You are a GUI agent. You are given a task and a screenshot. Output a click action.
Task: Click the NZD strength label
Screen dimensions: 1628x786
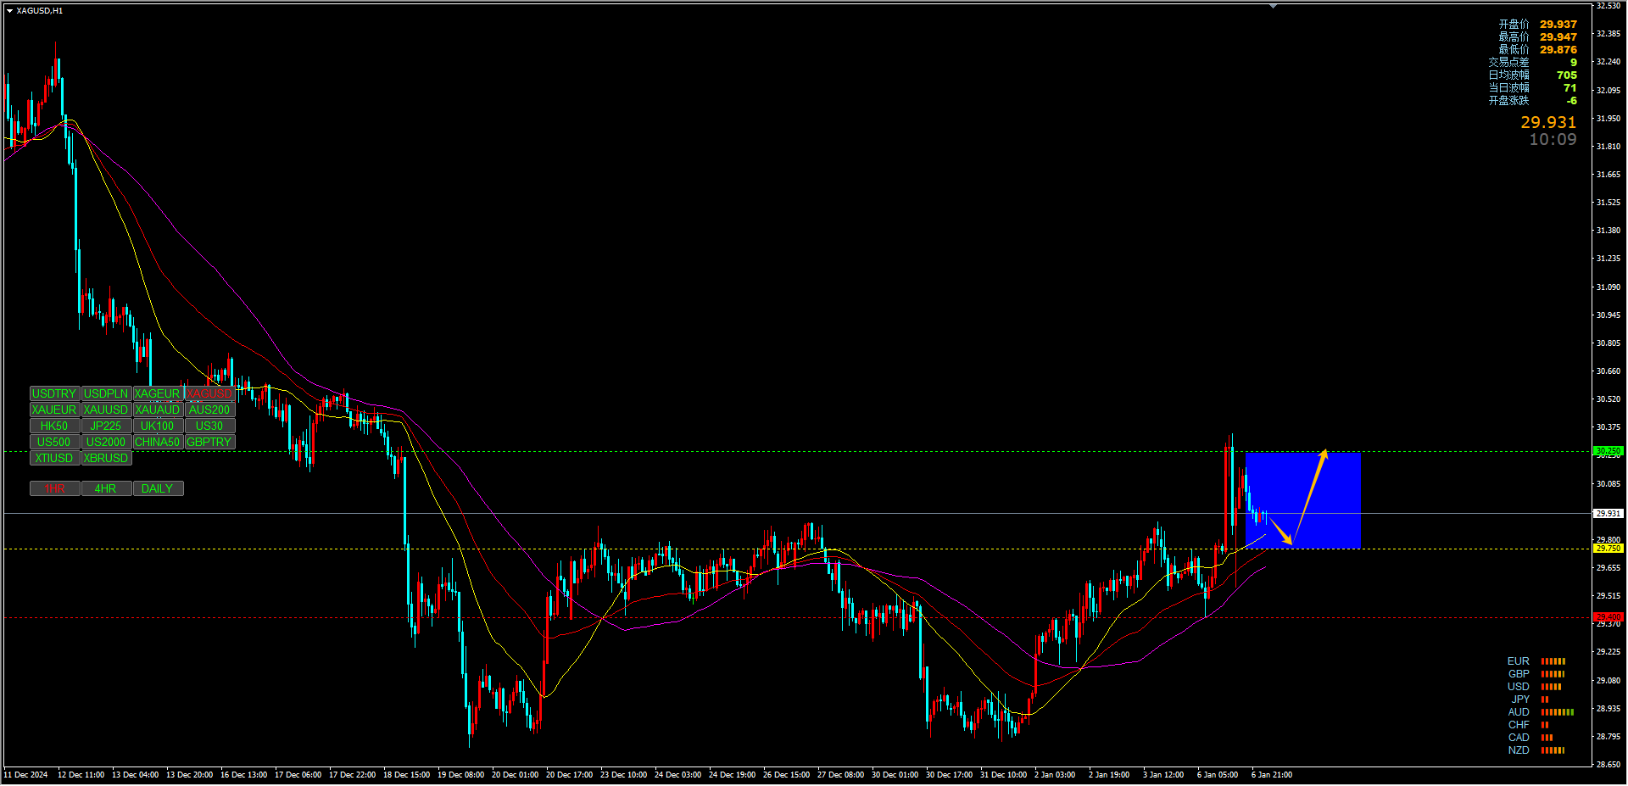(1519, 750)
